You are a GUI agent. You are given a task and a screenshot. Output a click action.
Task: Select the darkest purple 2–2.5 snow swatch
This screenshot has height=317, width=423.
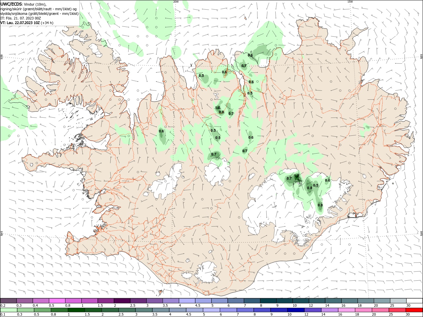122,301
